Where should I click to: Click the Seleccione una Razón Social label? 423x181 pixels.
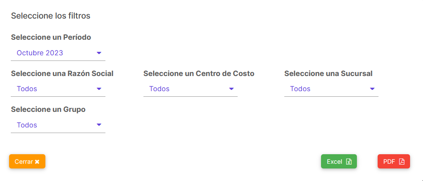point(62,73)
